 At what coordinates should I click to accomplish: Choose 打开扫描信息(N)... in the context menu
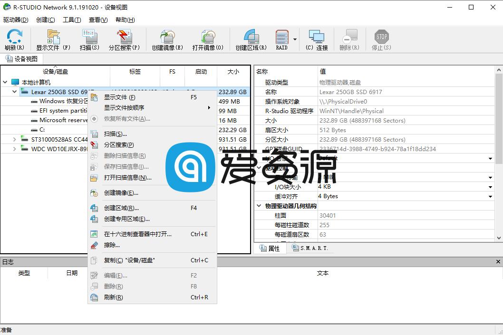(153, 178)
